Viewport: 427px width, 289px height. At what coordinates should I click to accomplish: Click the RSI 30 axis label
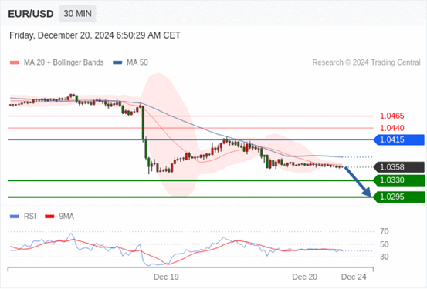pyautogui.click(x=385, y=257)
